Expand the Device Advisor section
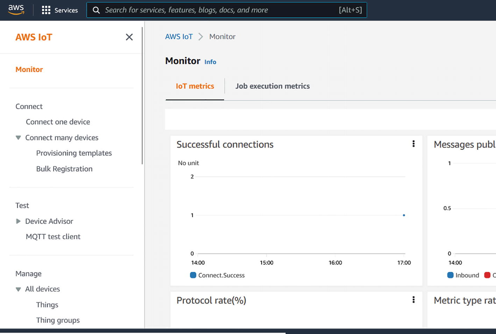The width and height of the screenshot is (496, 334). click(x=18, y=221)
